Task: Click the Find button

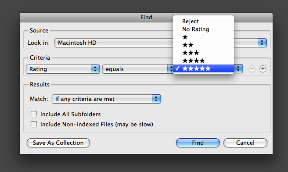Action: tap(198, 143)
